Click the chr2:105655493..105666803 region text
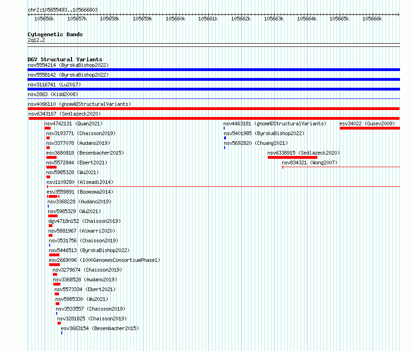This screenshot has width=413, height=351. coord(63,10)
